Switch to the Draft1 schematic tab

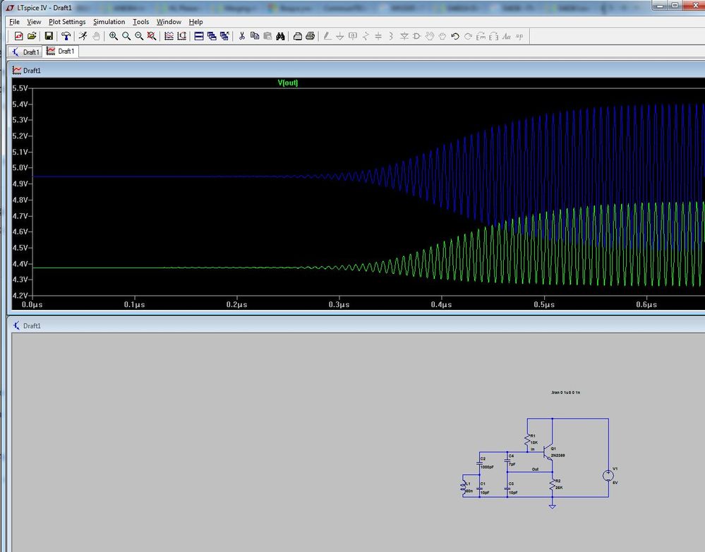point(25,52)
